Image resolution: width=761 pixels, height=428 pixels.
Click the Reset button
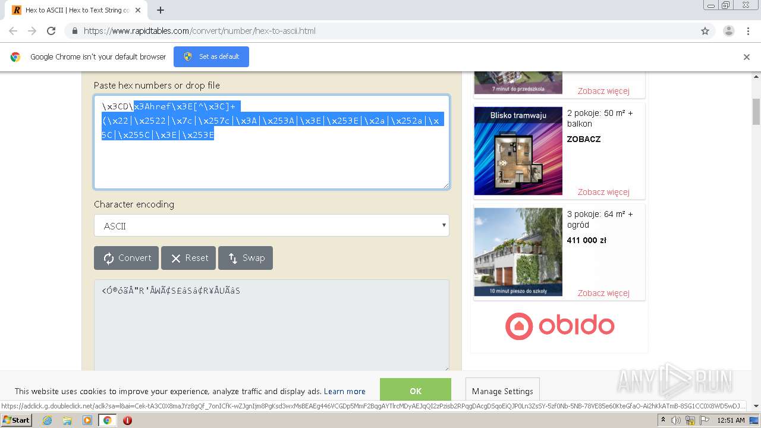click(188, 258)
